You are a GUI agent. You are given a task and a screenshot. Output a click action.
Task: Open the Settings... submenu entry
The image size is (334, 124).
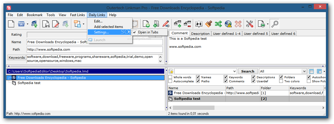click(x=110, y=32)
